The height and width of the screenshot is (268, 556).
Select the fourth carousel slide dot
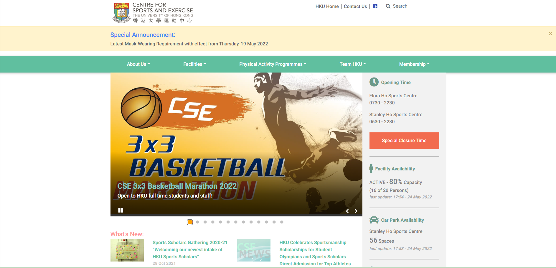pos(213,222)
